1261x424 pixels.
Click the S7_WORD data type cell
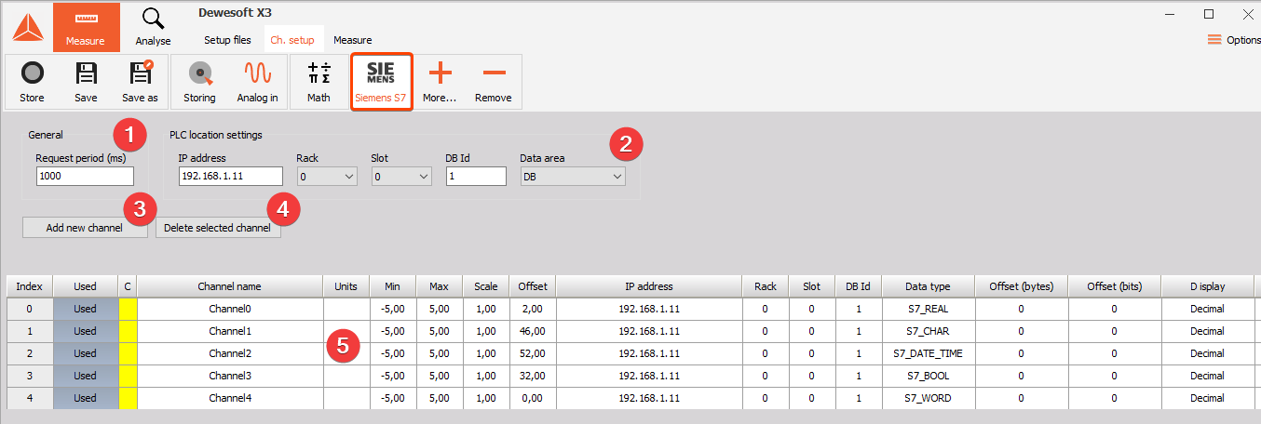coord(928,398)
